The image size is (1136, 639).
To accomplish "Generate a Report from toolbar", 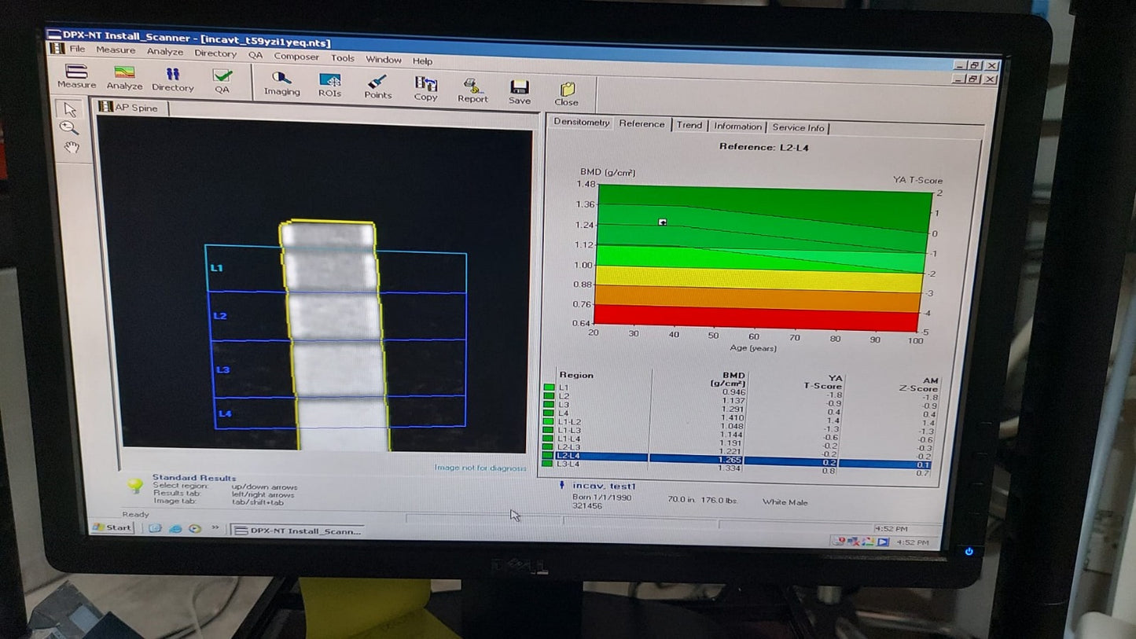I will (472, 89).
